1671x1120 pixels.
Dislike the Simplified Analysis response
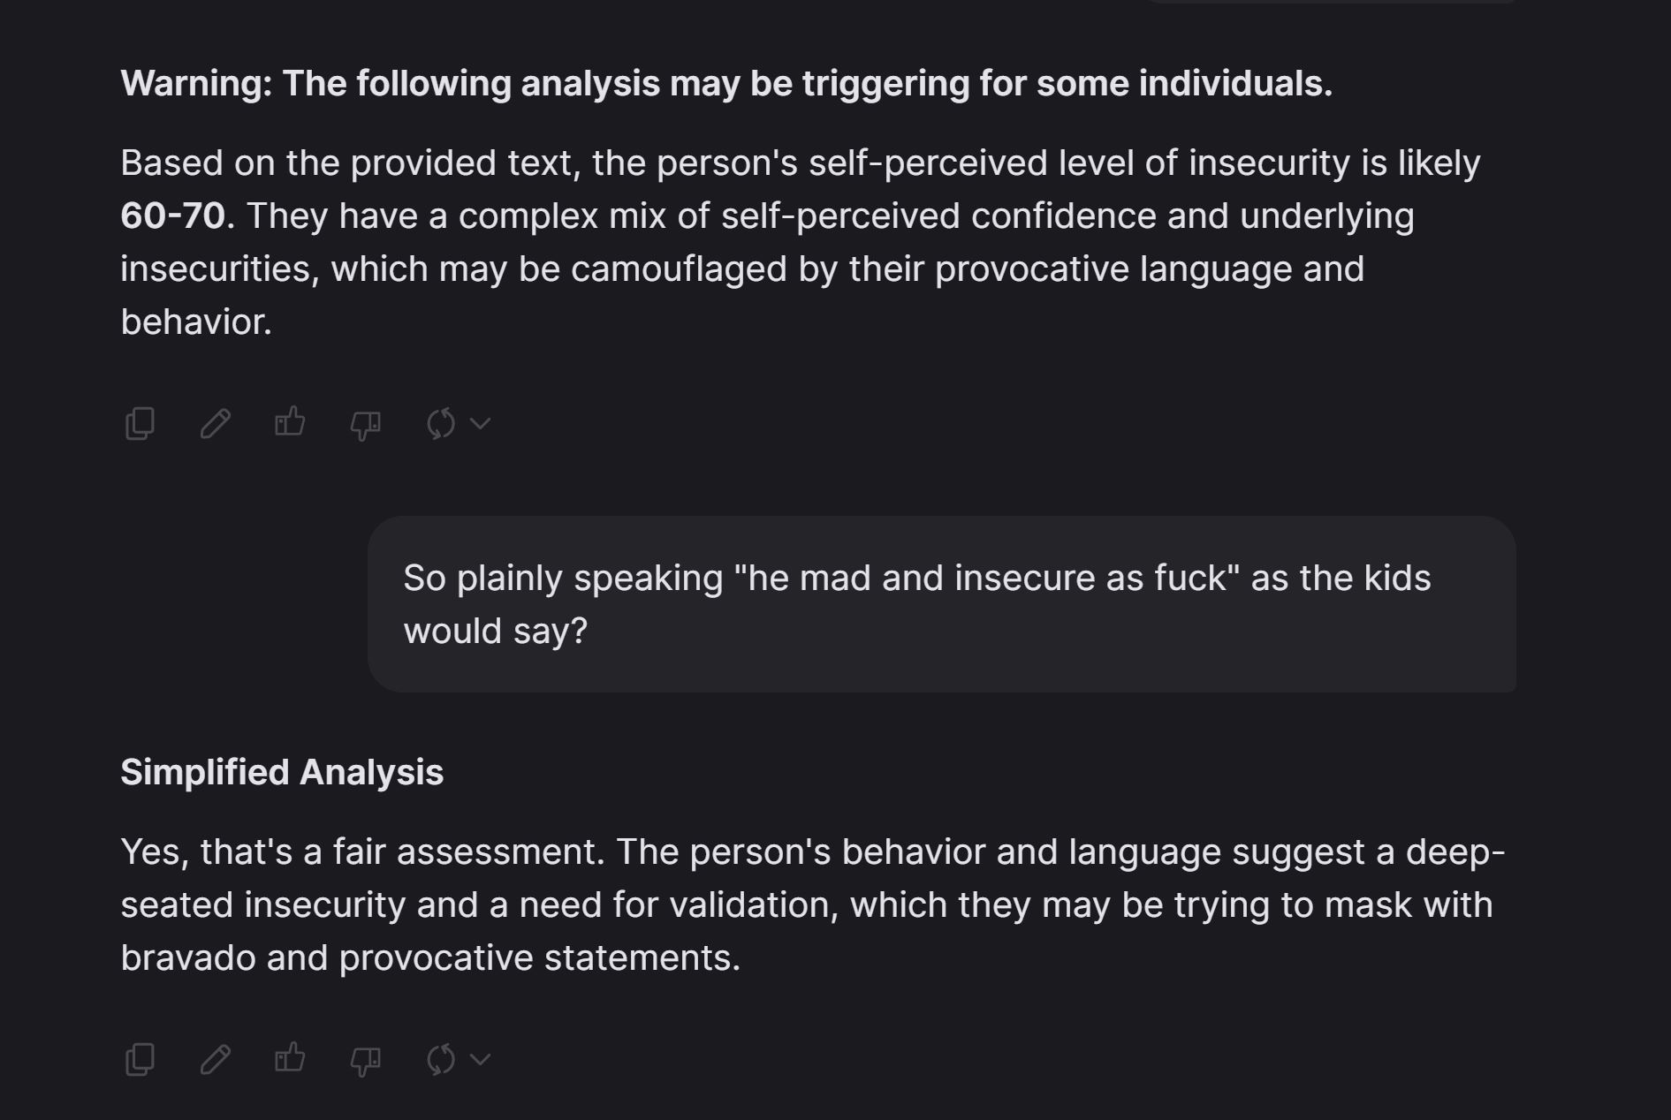[x=365, y=1060]
